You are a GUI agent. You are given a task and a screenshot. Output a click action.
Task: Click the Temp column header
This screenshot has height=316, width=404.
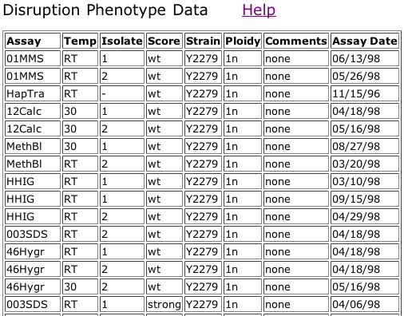click(80, 41)
